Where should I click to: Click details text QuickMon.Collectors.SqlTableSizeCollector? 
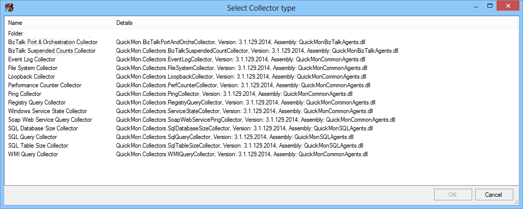168,146
